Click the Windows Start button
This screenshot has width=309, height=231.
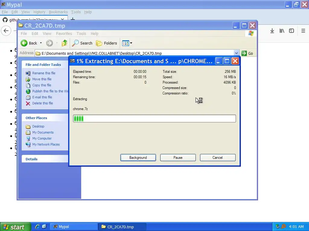click(x=15, y=227)
